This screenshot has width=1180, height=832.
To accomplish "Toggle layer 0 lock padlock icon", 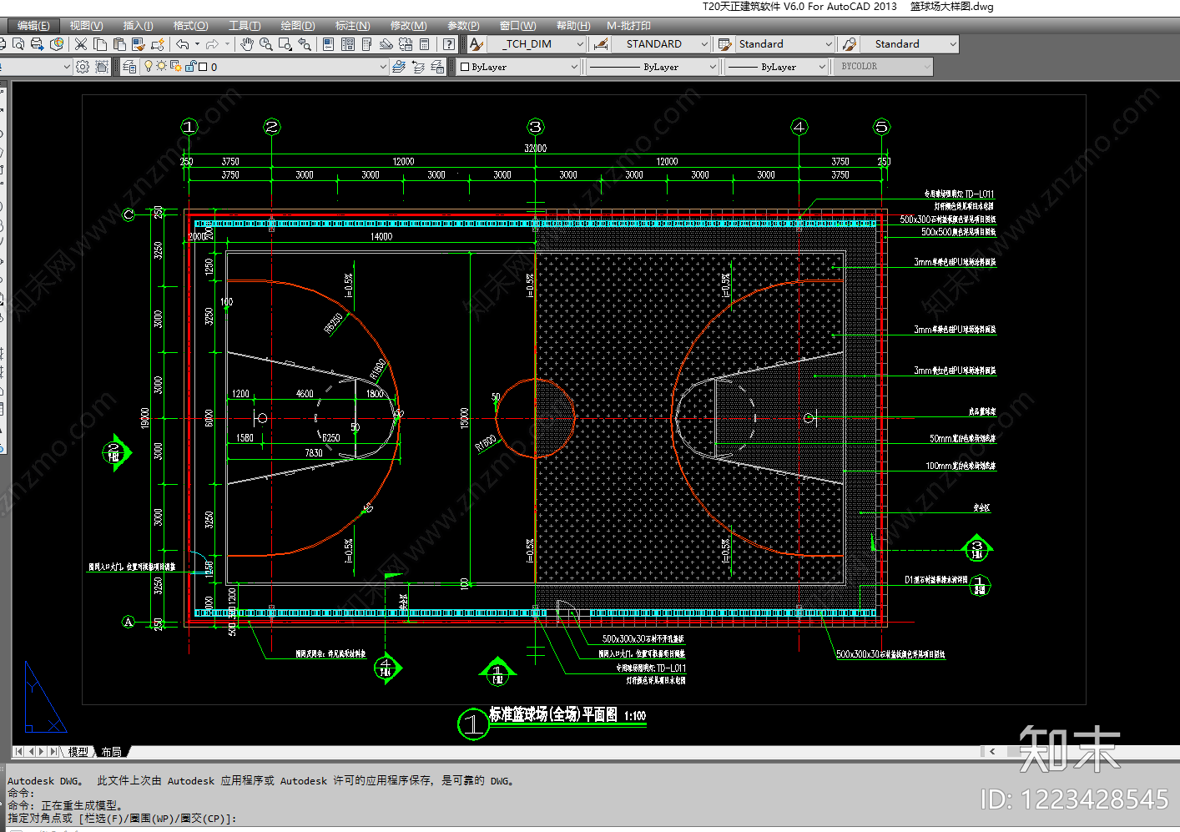I will 190,66.
